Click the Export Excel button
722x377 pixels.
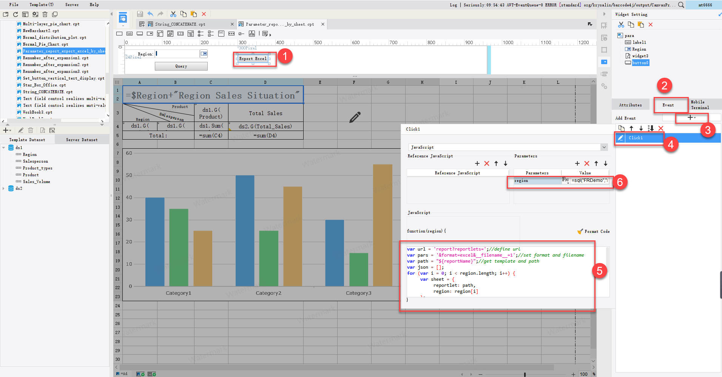pyautogui.click(x=252, y=58)
